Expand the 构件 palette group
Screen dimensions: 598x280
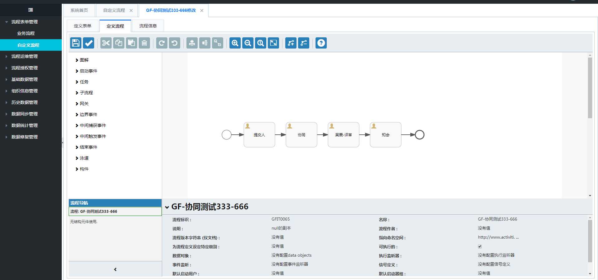[82, 169]
